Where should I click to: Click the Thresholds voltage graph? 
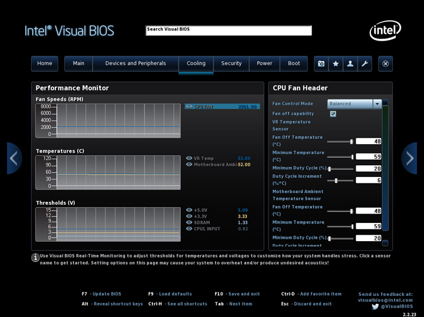(108, 225)
